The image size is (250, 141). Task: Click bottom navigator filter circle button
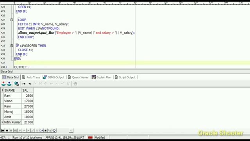click(x=54, y=130)
